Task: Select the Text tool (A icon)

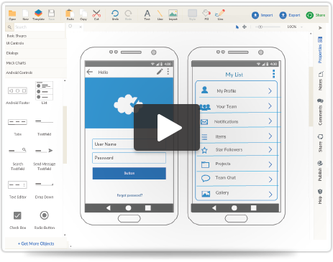Action: tap(147, 13)
